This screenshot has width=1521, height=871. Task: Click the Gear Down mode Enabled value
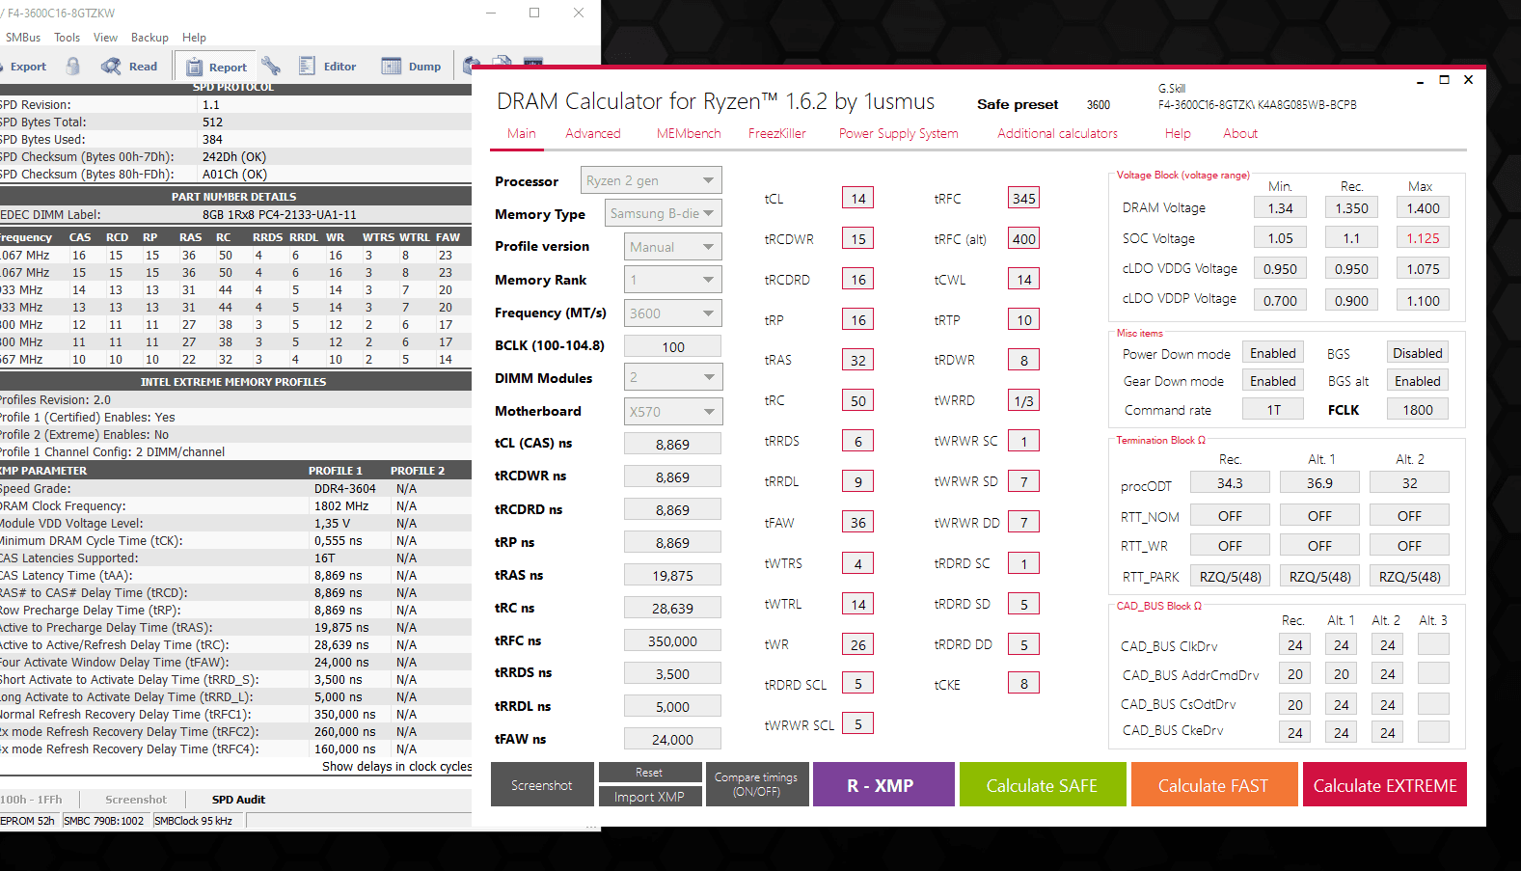pos(1273,381)
